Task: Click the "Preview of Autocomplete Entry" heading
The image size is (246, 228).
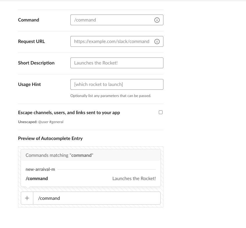Action: pyautogui.click(x=50, y=139)
